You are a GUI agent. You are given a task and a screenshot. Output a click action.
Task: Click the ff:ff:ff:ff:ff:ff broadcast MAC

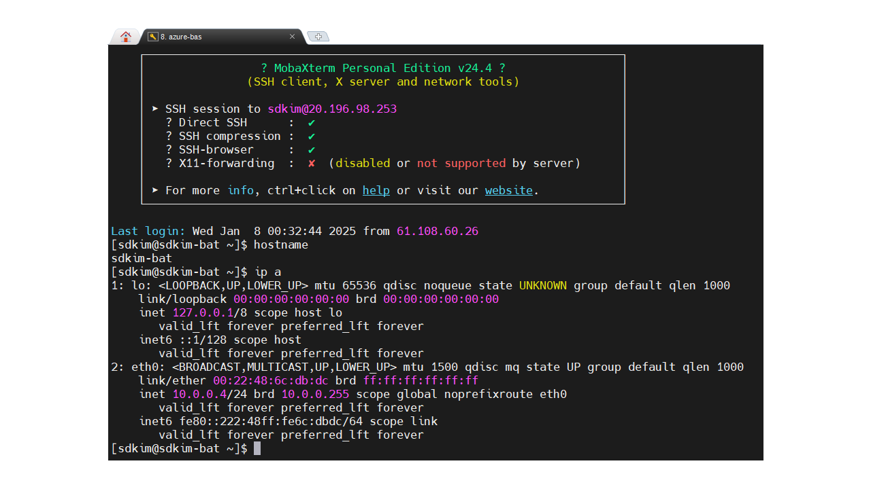point(421,380)
